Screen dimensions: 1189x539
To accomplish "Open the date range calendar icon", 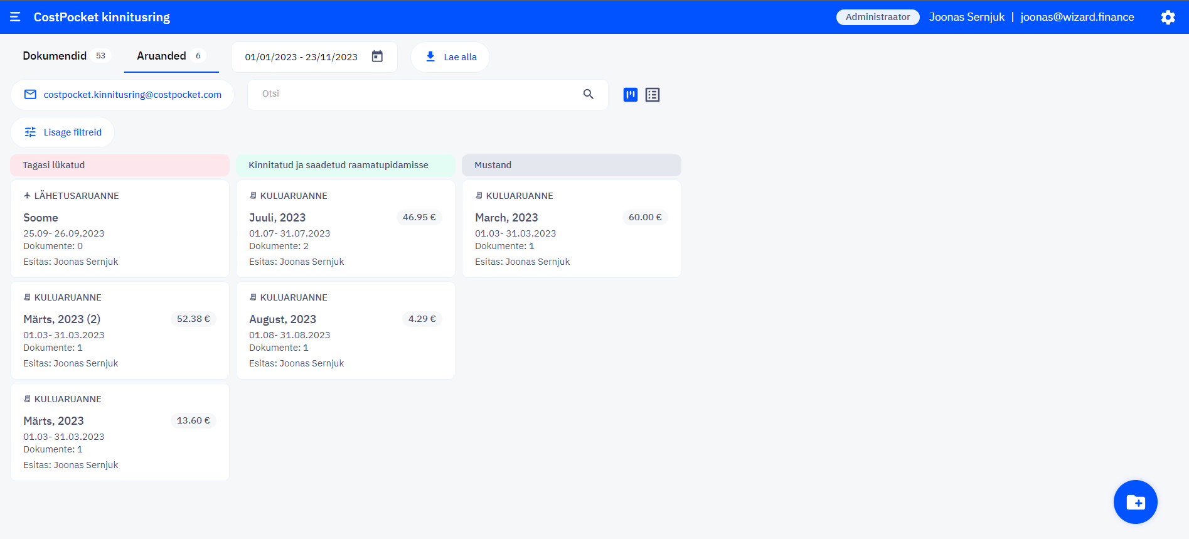I will click(377, 56).
